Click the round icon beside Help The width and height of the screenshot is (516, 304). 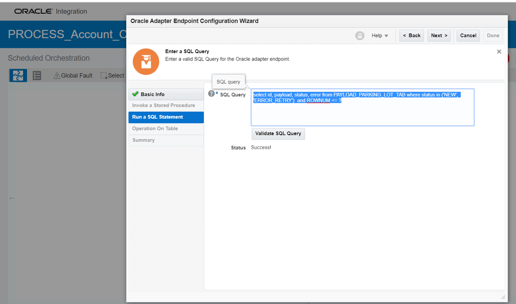pyautogui.click(x=360, y=36)
